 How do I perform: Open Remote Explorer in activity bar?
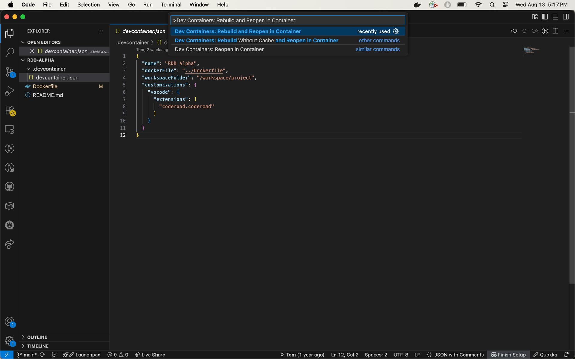click(x=10, y=130)
